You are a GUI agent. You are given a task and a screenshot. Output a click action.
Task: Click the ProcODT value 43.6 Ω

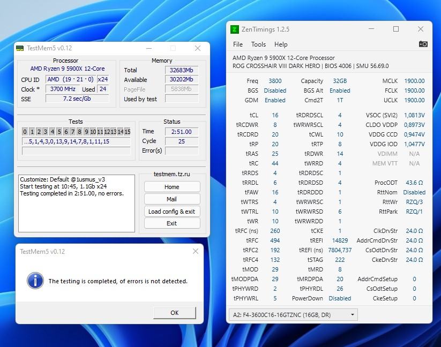click(x=414, y=183)
